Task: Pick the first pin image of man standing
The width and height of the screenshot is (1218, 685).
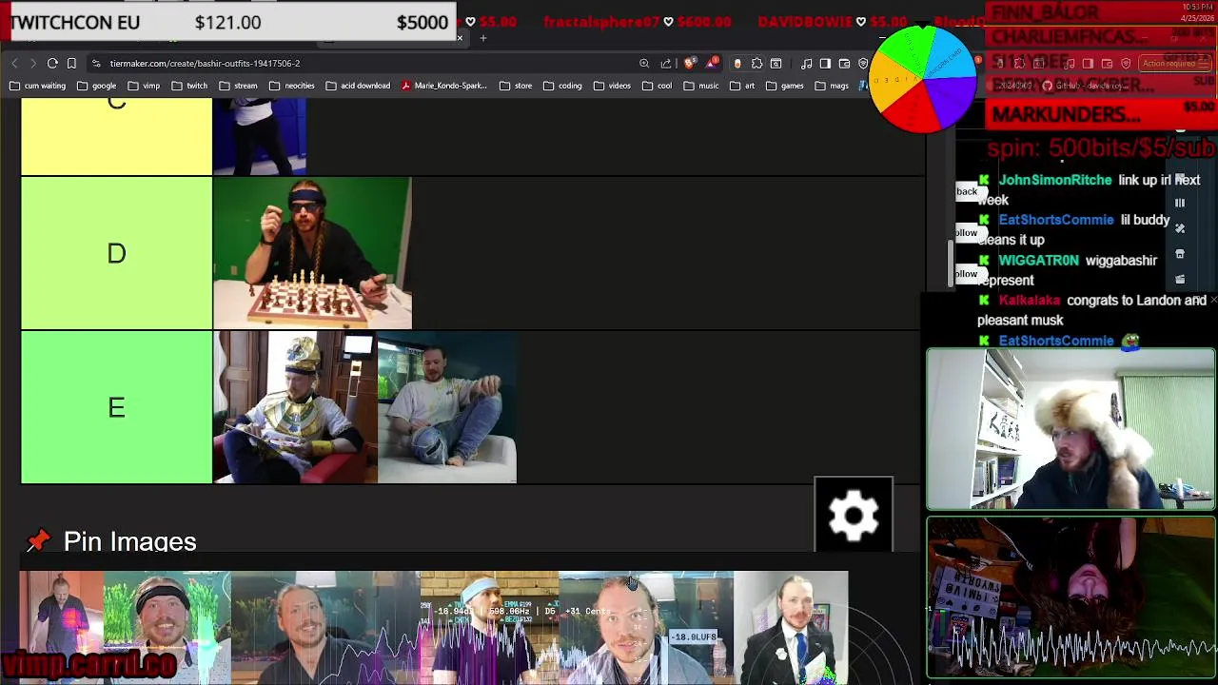Action: pos(61,628)
